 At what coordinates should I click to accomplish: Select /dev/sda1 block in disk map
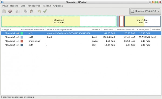(59, 21)
